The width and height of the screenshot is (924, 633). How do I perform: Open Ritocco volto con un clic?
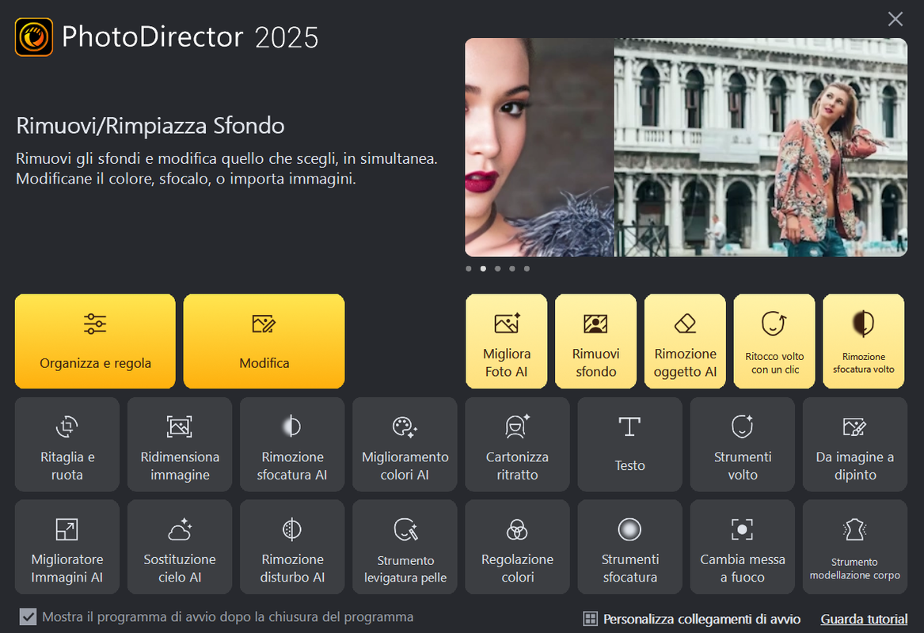pos(774,341)
